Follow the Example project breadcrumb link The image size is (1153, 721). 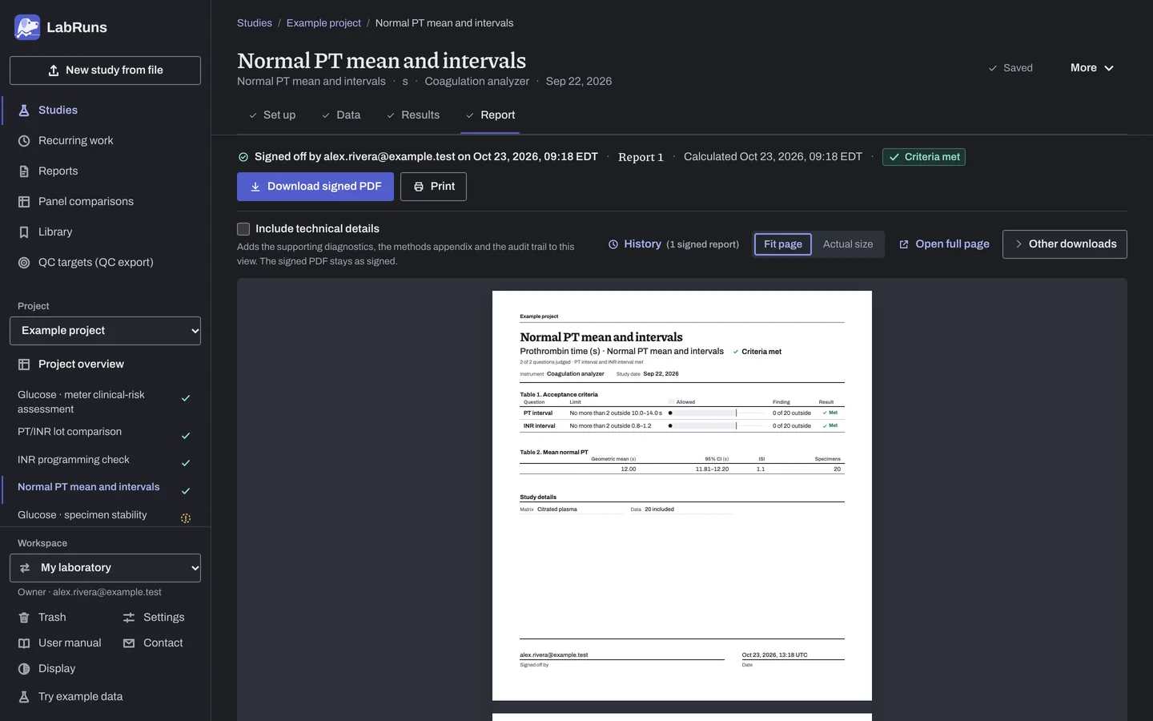[323, 23]
